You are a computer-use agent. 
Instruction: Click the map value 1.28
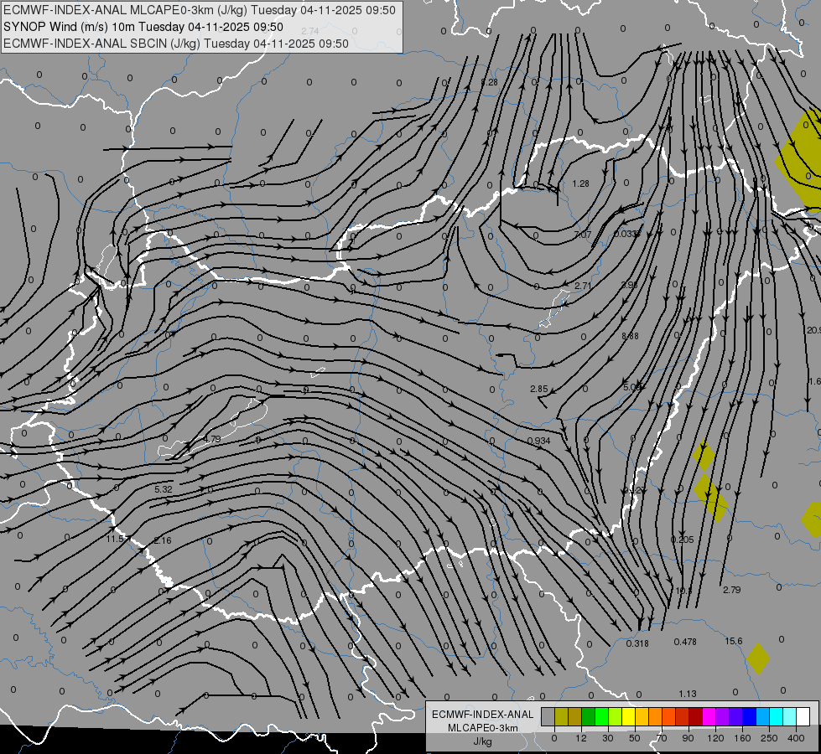click(x=580, y=183)
